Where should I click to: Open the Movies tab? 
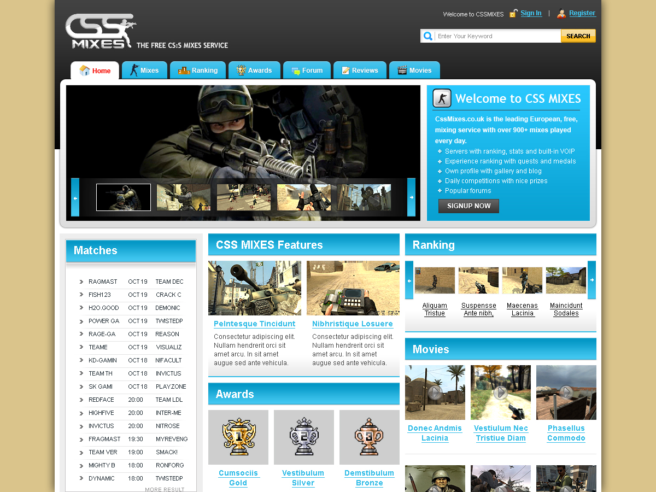(x=414, y=70)
